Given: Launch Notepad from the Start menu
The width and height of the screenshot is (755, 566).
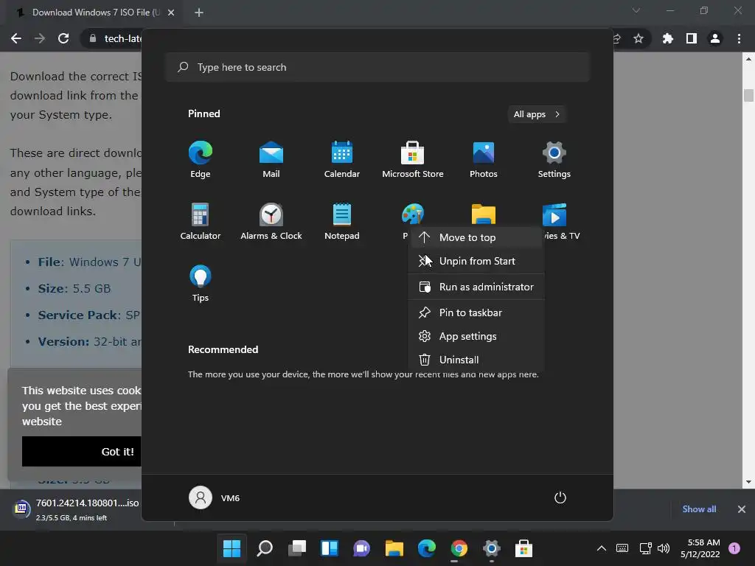Looking at the screenshot, I should (x=342, y=221).
